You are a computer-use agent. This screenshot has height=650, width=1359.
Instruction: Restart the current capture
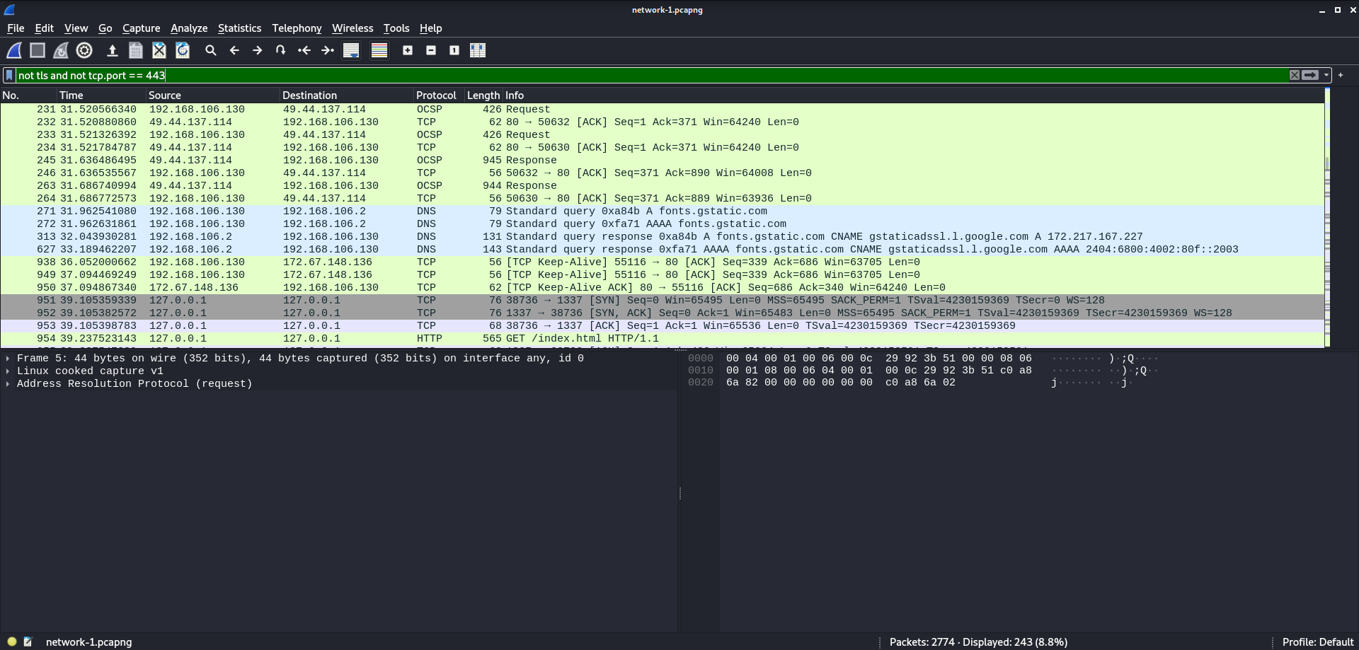[61, 50]
